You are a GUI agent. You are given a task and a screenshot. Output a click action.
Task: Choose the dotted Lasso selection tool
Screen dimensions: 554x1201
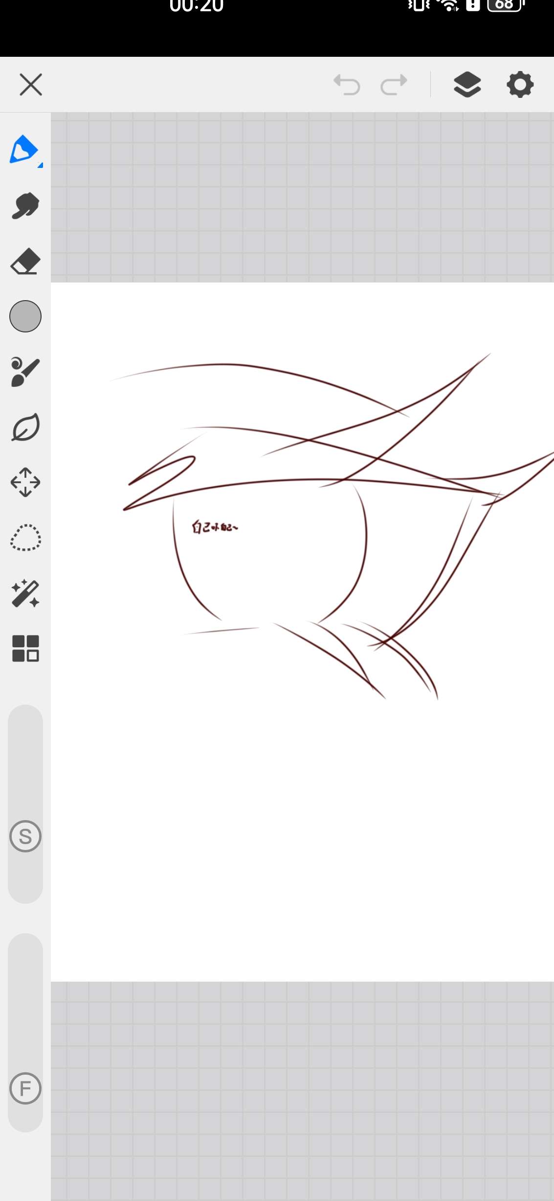(x=25, y=538)
